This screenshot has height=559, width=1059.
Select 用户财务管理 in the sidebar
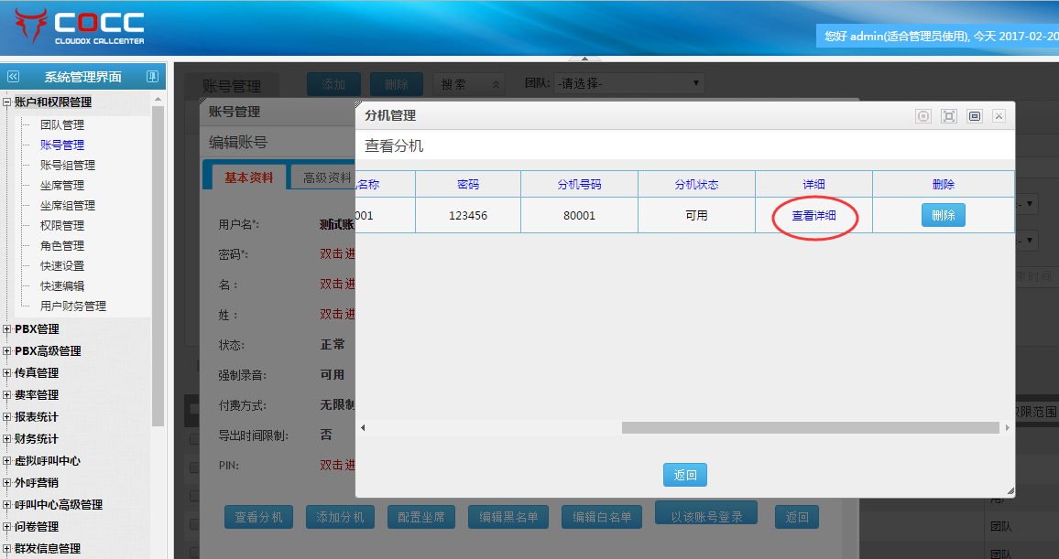point(72,306)
